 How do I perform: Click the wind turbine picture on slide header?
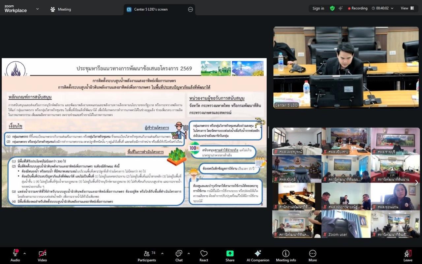(216, 68)
